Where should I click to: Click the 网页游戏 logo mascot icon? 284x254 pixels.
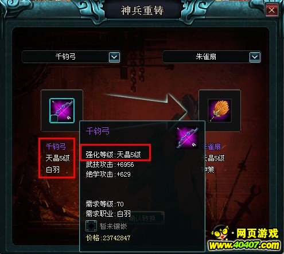[221, 233]
